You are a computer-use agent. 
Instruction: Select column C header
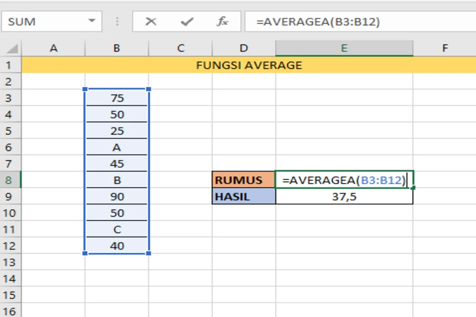tap(180, 48)
